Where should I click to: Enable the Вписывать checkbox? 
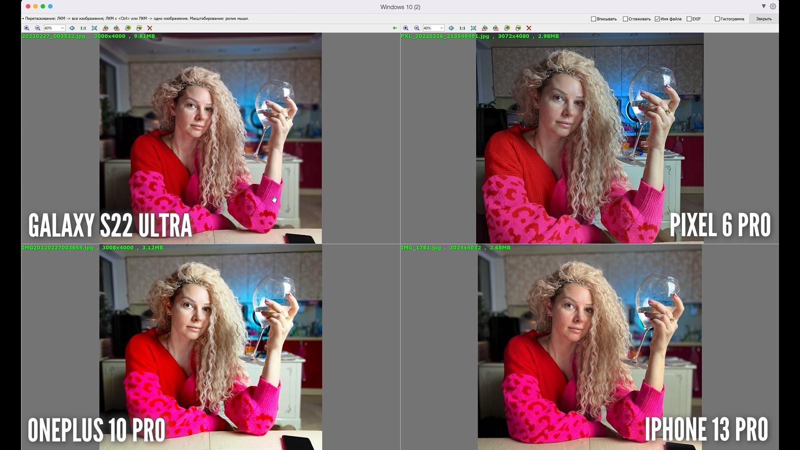click(593, 19)
